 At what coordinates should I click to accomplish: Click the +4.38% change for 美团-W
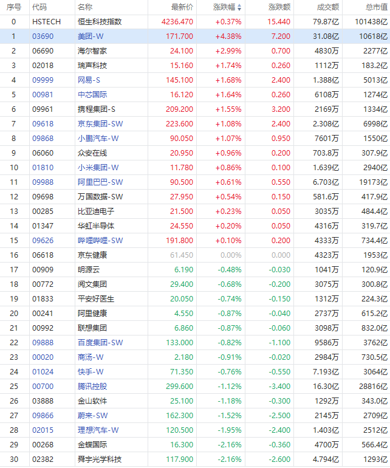(x=228, y=36)
